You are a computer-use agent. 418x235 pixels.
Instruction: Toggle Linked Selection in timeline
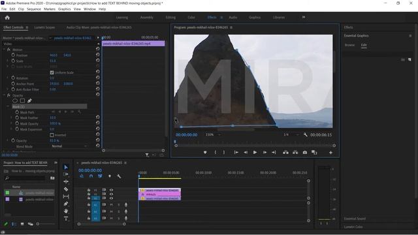click(x=100, y=176)
